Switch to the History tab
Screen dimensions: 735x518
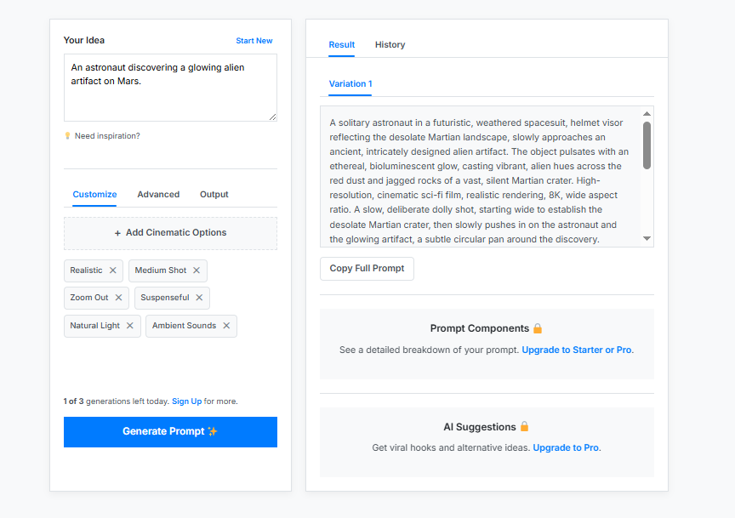[x=390, y=44]
